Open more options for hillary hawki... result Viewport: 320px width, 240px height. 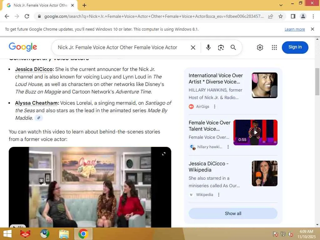(228, 147)
